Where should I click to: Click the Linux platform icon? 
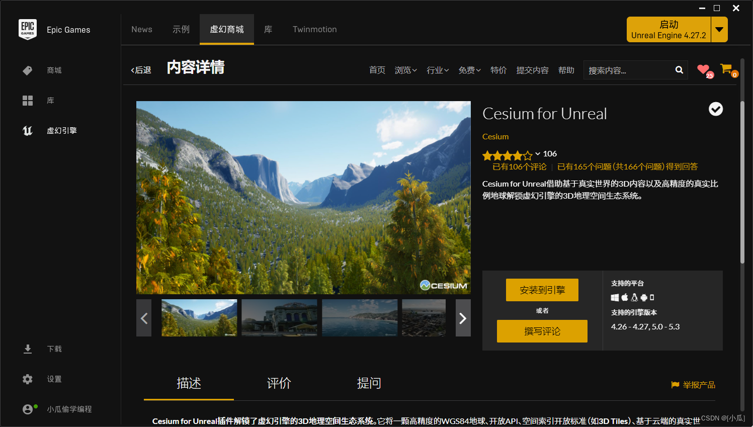(x=634, y=297)
